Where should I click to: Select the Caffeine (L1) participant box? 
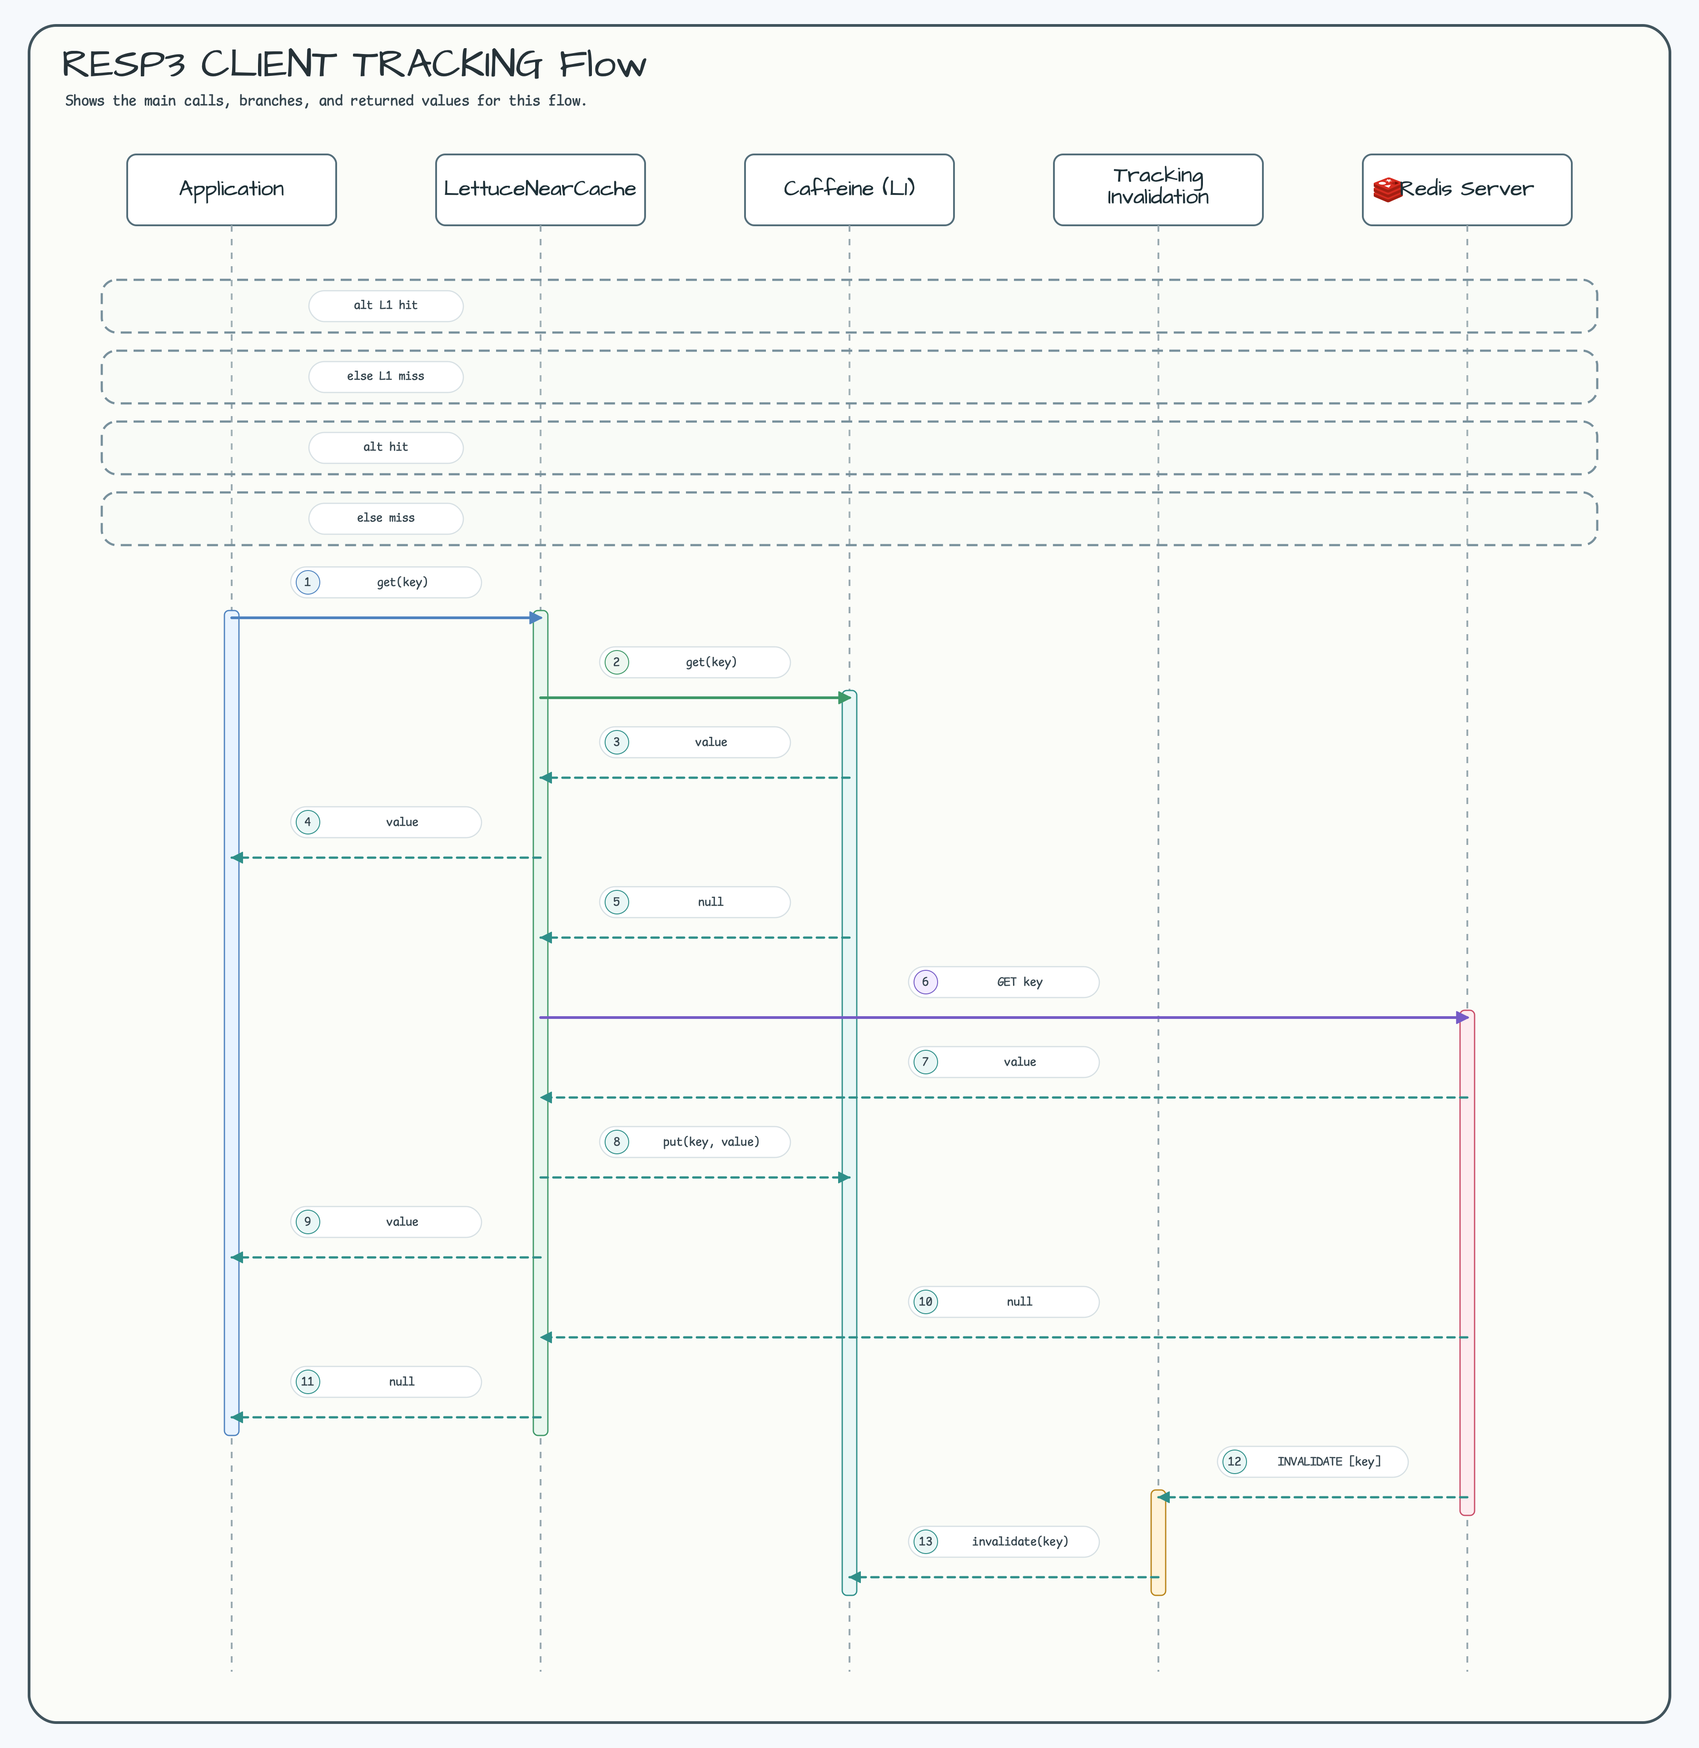(x=849, y=189)
